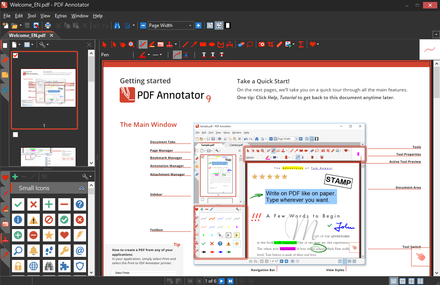Select the Crop tool

point(271,44)
